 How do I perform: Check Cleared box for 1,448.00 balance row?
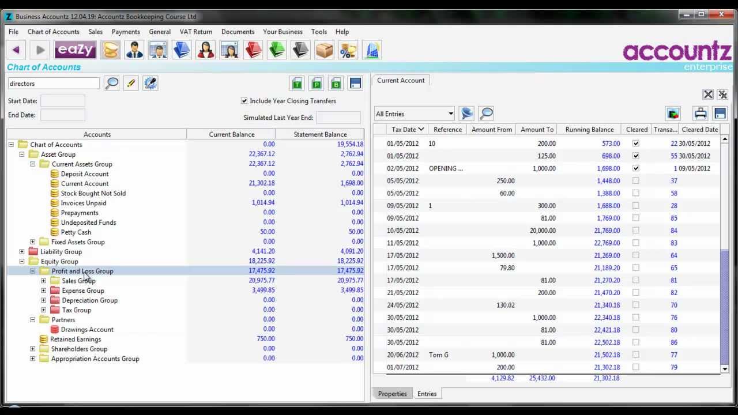[x=636, y=180]
